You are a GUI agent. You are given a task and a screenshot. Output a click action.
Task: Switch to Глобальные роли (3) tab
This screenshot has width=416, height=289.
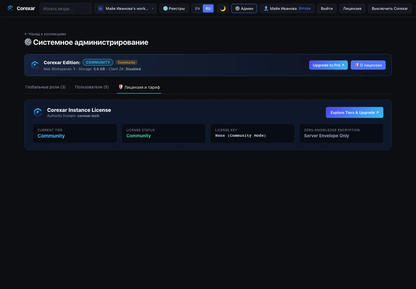tap(46, 87)
